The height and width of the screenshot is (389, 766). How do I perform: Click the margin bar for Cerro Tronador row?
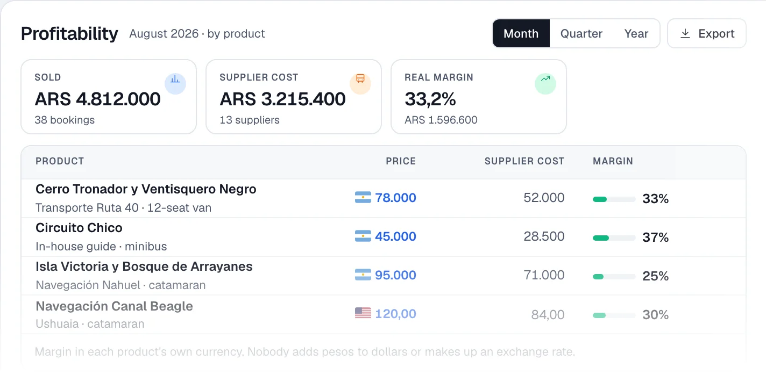point(614,199)
